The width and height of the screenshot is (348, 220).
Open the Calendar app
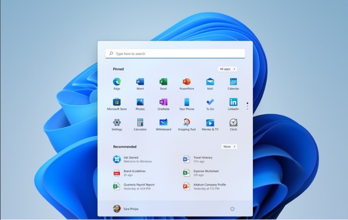pos(233,84)
